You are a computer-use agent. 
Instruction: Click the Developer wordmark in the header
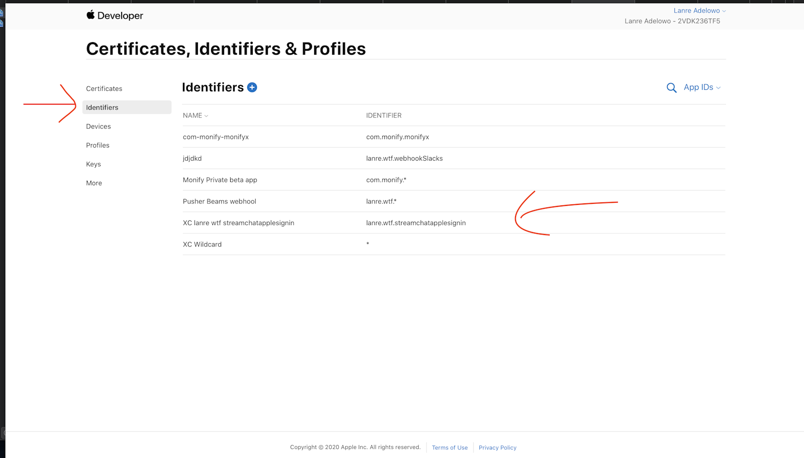pos(121,15)
